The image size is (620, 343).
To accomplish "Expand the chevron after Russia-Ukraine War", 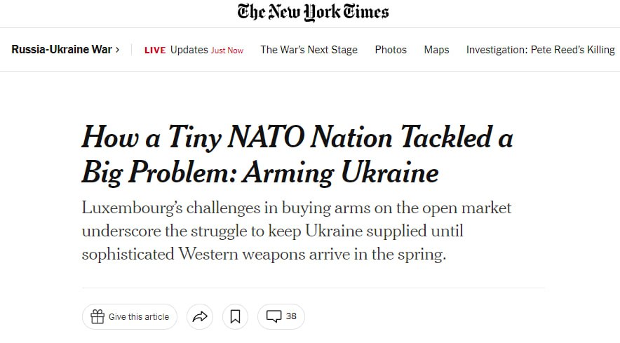I will coord(117,50).
